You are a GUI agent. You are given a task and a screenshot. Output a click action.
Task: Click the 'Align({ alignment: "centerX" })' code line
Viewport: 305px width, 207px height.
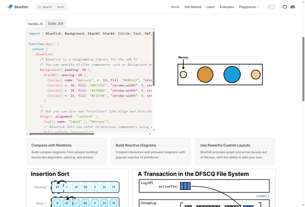[69, 117]
